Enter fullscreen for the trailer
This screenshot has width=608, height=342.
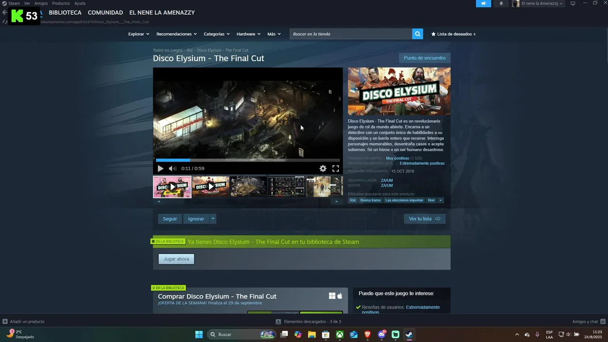(x=335, y=168)
